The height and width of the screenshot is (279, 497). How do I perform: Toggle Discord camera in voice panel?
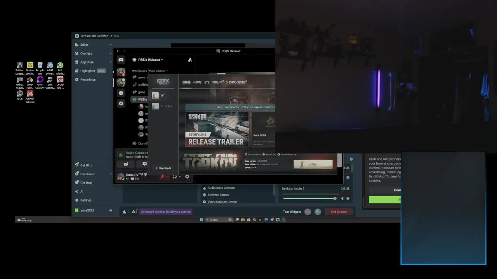(126, 164)
